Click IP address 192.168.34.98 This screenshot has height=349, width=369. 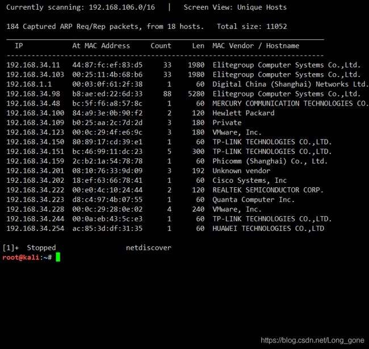(x=33, y=94)
